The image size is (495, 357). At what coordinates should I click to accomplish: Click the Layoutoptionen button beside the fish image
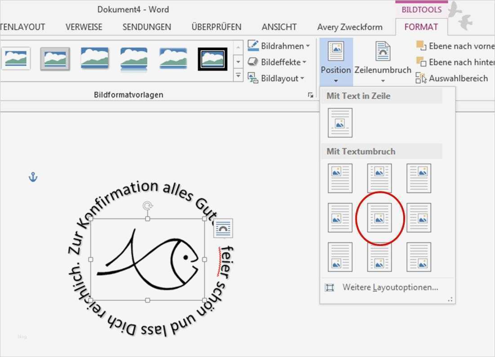point(223,228)
